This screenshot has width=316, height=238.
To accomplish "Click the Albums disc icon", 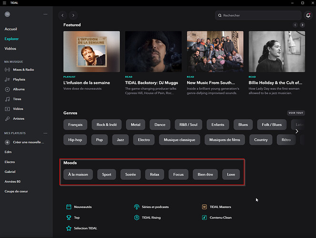I will coord(7,89).
